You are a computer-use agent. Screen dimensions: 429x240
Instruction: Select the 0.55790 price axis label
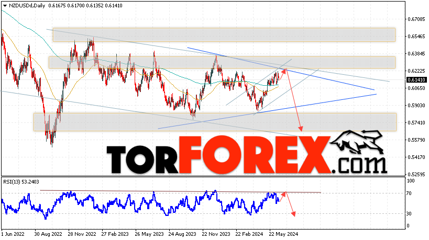pos(416,140)
